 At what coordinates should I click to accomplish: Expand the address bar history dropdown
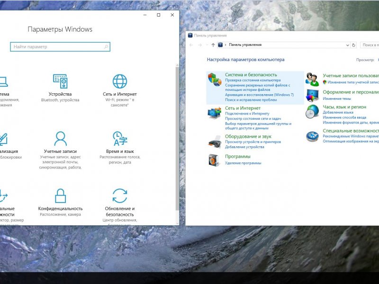[348, 45]
